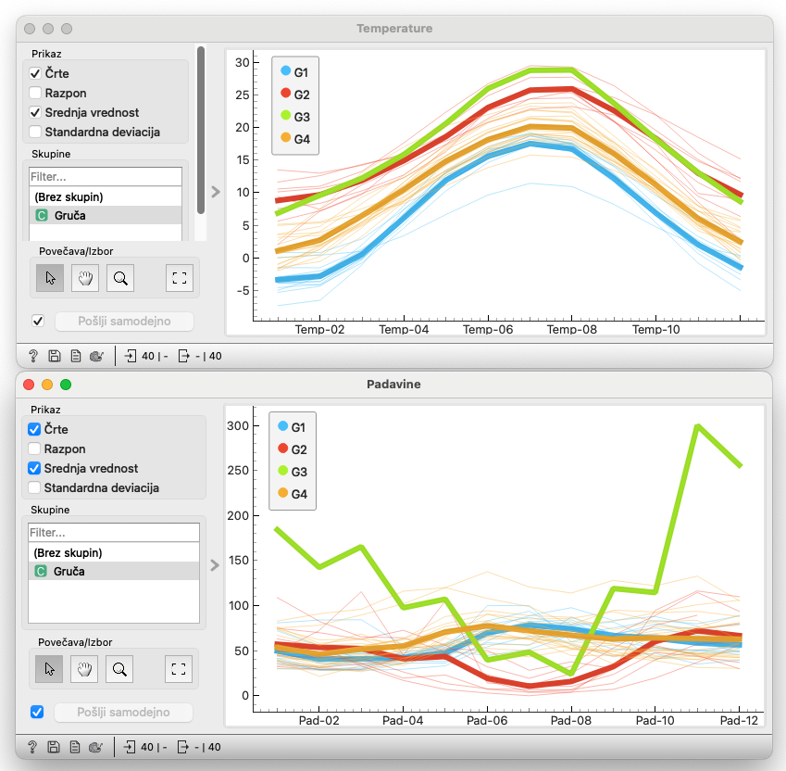Activate the zoom magnifier tool in Padavine window
This screenshot has width=786, height=771.
119,668
